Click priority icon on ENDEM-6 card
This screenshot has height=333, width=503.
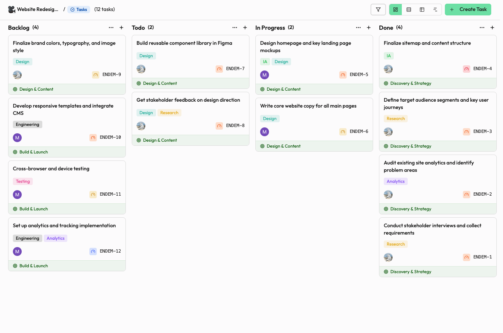tap(343, 132)
